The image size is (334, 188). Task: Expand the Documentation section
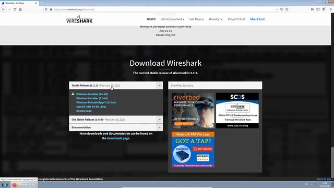tap(116, 127)
